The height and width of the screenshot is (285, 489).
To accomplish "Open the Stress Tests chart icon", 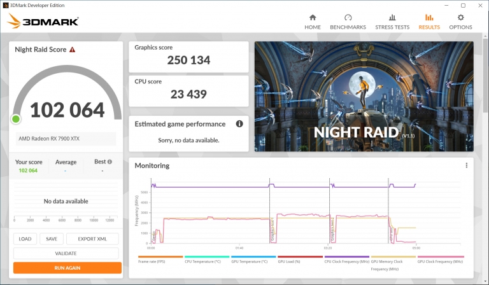I will pos(392,17).
